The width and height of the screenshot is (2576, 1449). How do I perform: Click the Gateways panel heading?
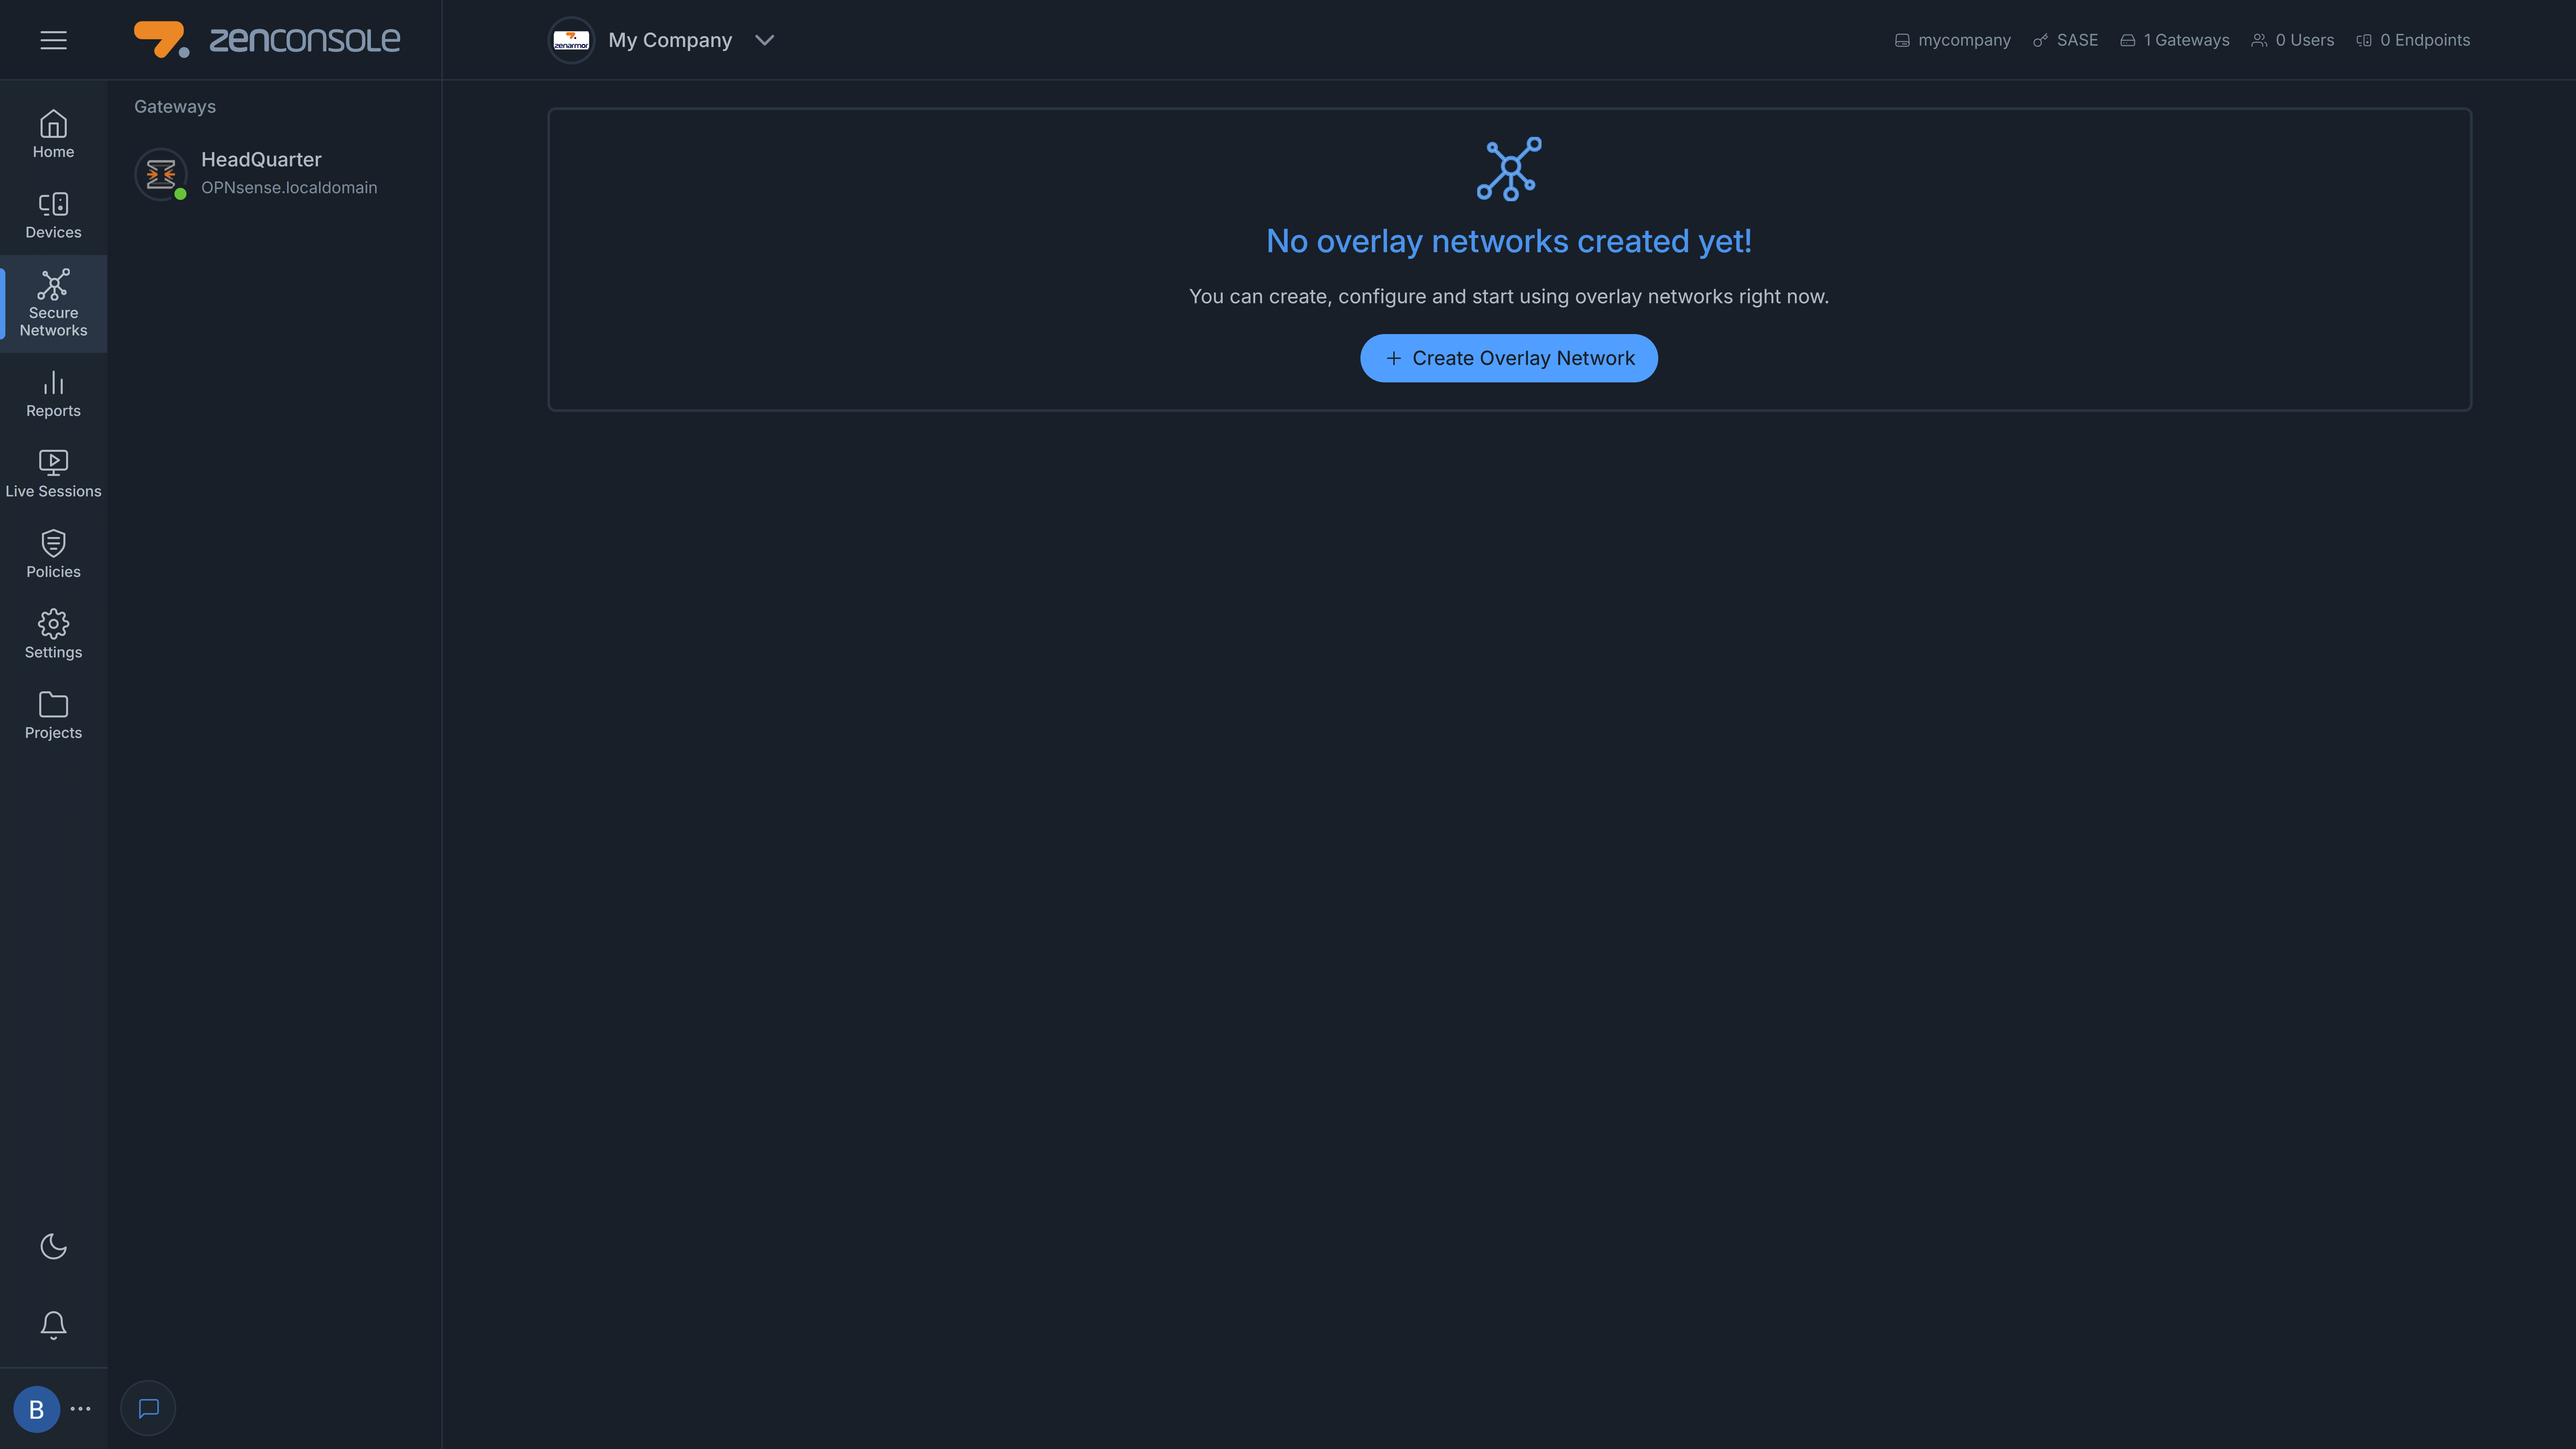click(x=175, y=107)
